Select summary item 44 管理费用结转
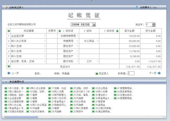 pos(124,98)
